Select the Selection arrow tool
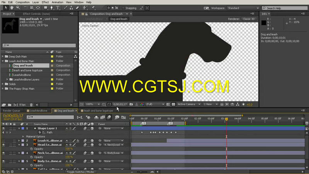309x174 pixels. (x=6, y=8)
